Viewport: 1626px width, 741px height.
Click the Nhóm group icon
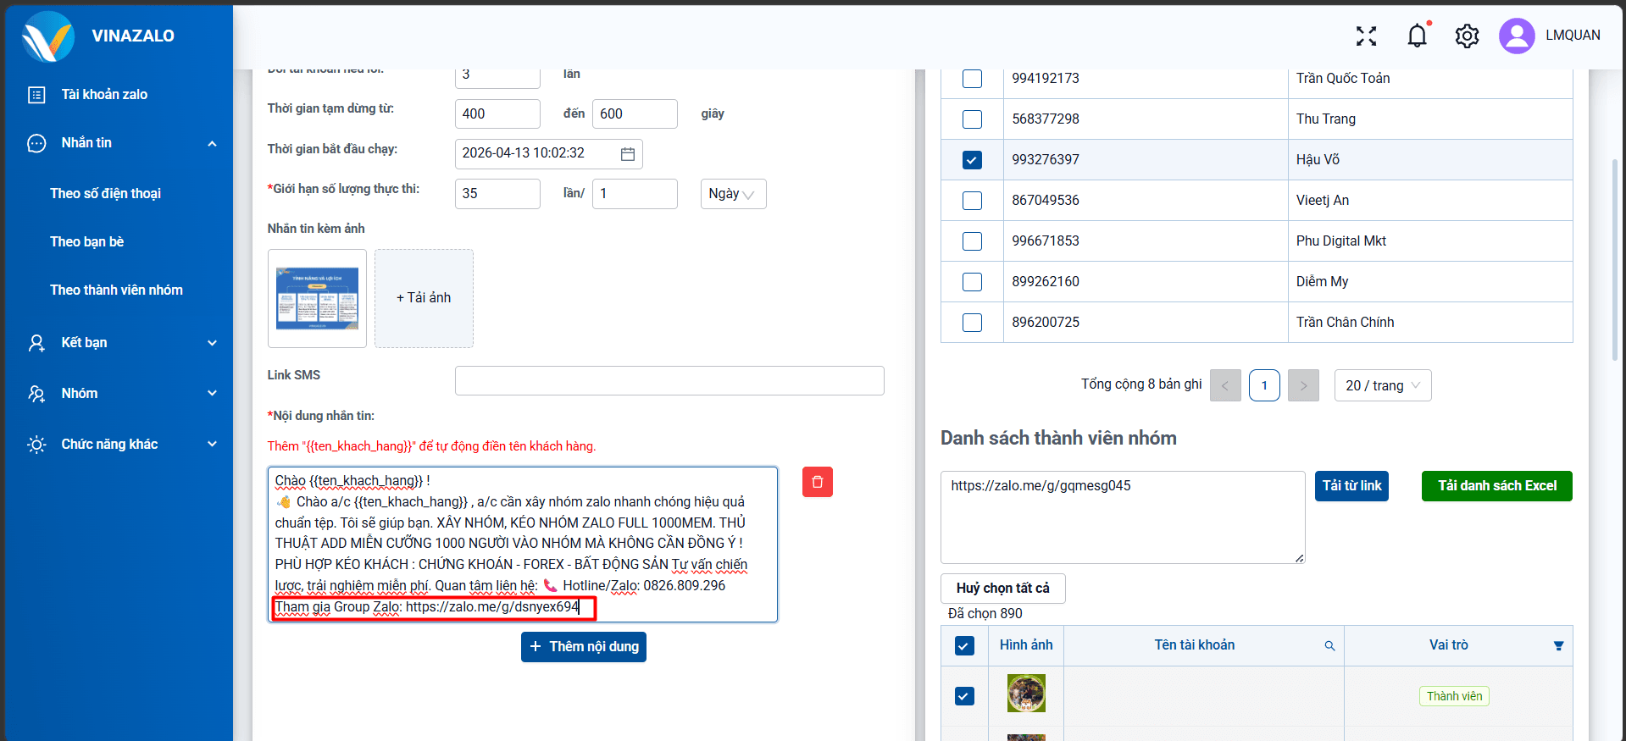click(x=36, y=394)
